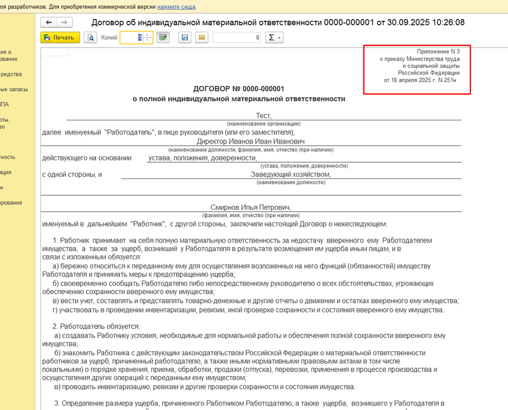Click 'от 16 апреля 2025 г. N 251н' text

coord(420,80)
